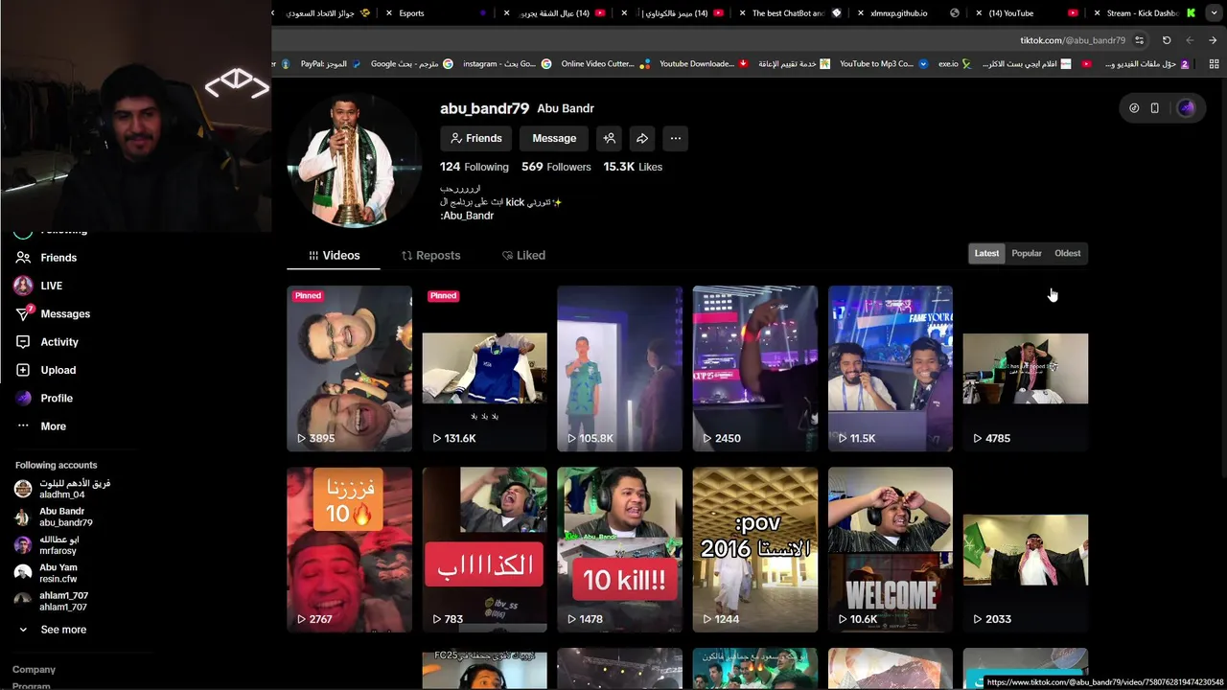Switch to the Reposts tab
The width and height of the screenshot is (1227, 690).
click(430, 255)
